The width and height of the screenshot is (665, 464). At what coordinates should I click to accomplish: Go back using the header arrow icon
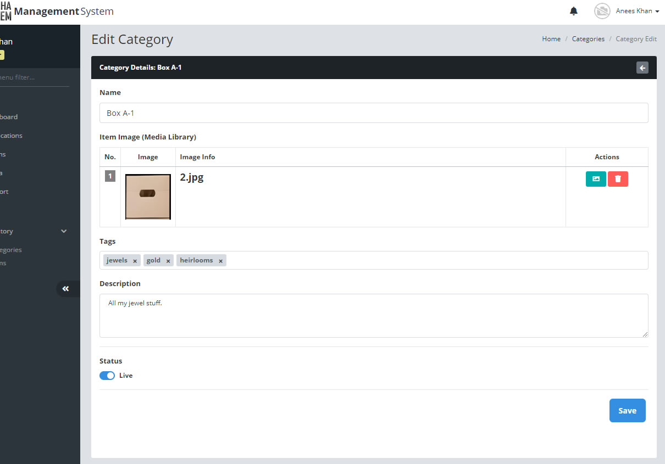point(642,68)
